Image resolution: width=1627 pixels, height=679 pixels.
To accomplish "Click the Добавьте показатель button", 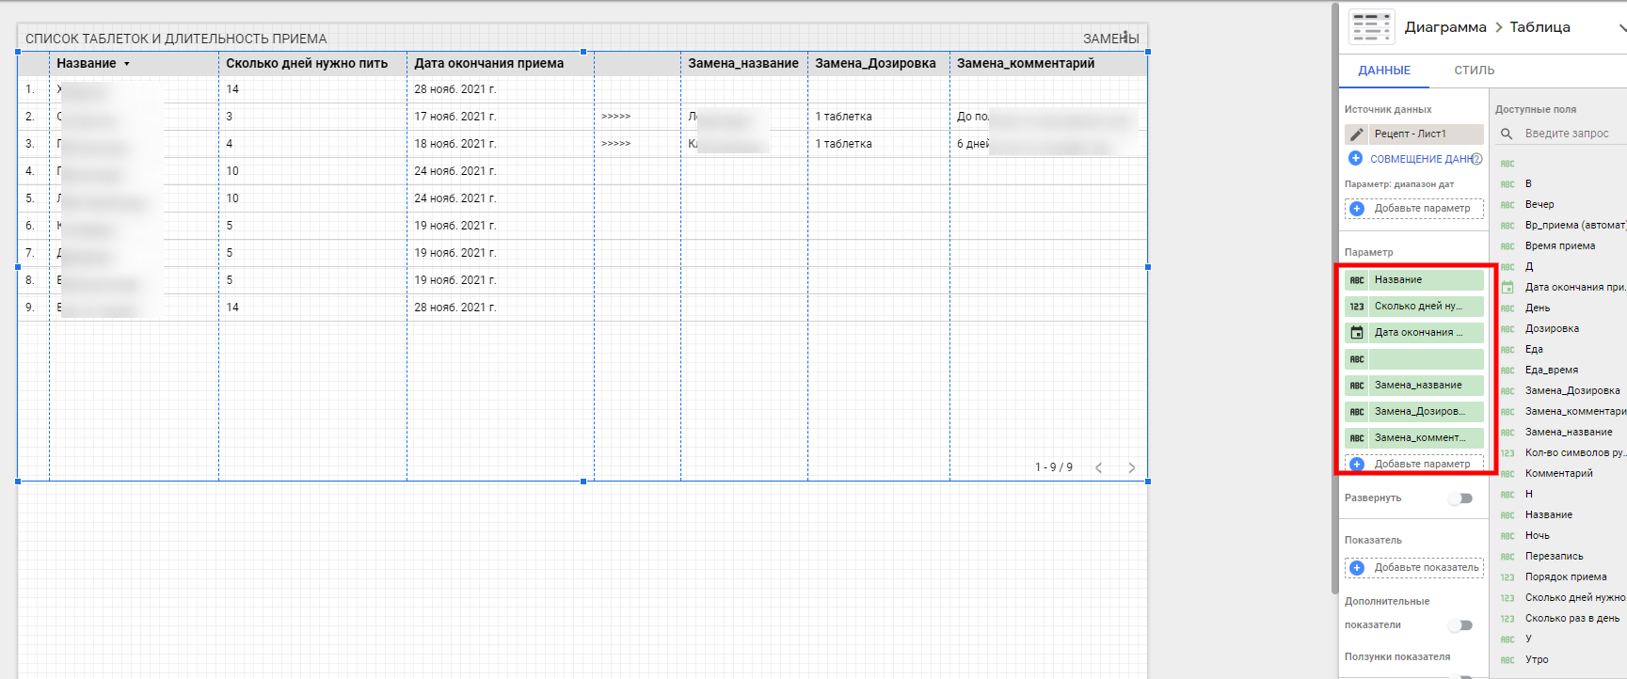I will click(1414, 568).
